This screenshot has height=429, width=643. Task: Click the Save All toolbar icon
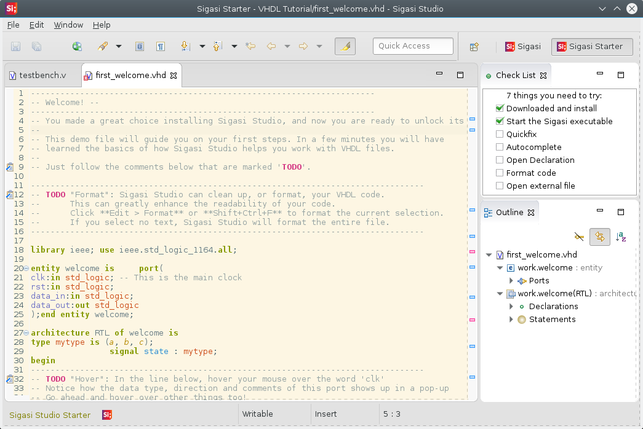coord(36,46)
